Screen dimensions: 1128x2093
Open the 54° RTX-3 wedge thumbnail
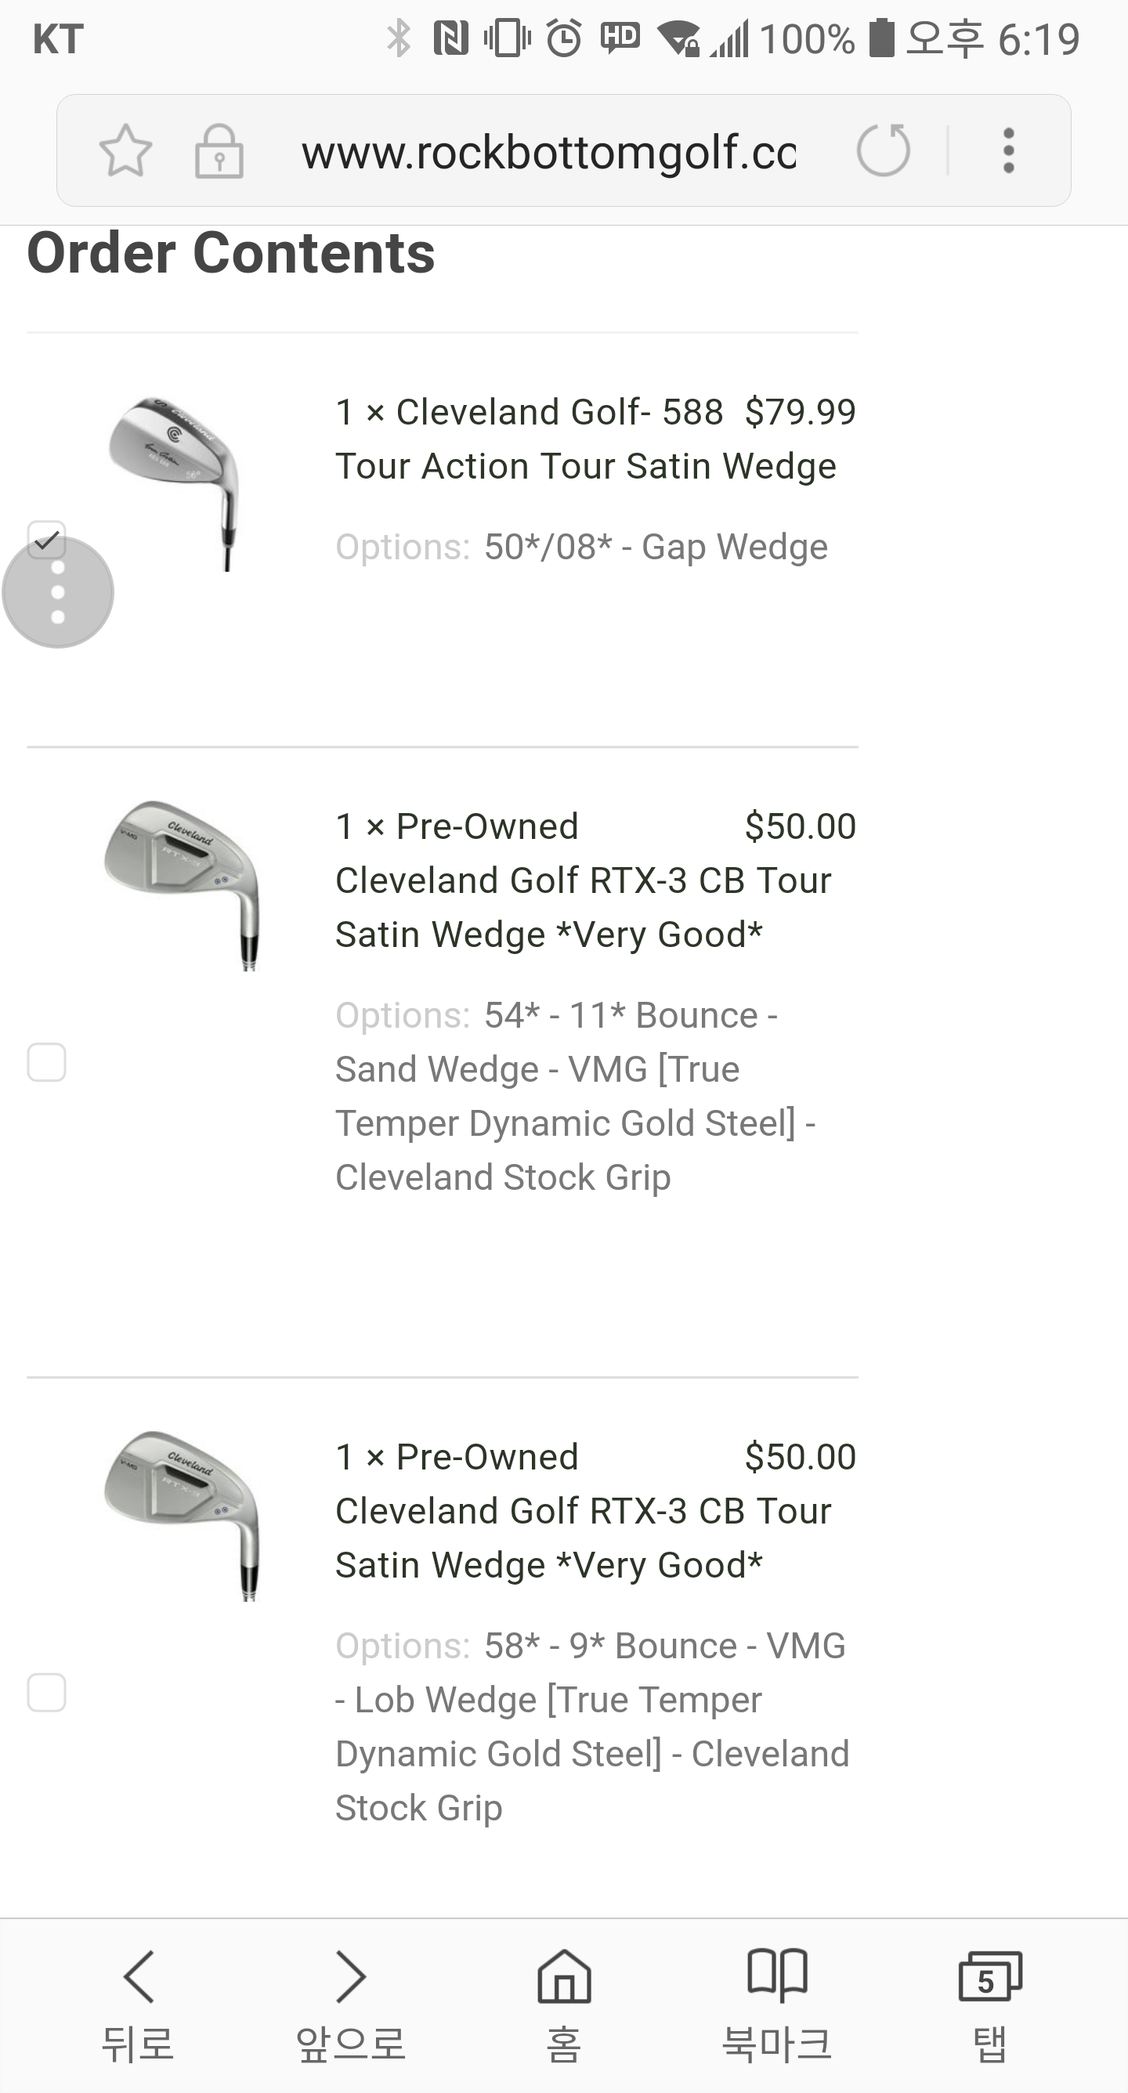[x=182, y=886]
